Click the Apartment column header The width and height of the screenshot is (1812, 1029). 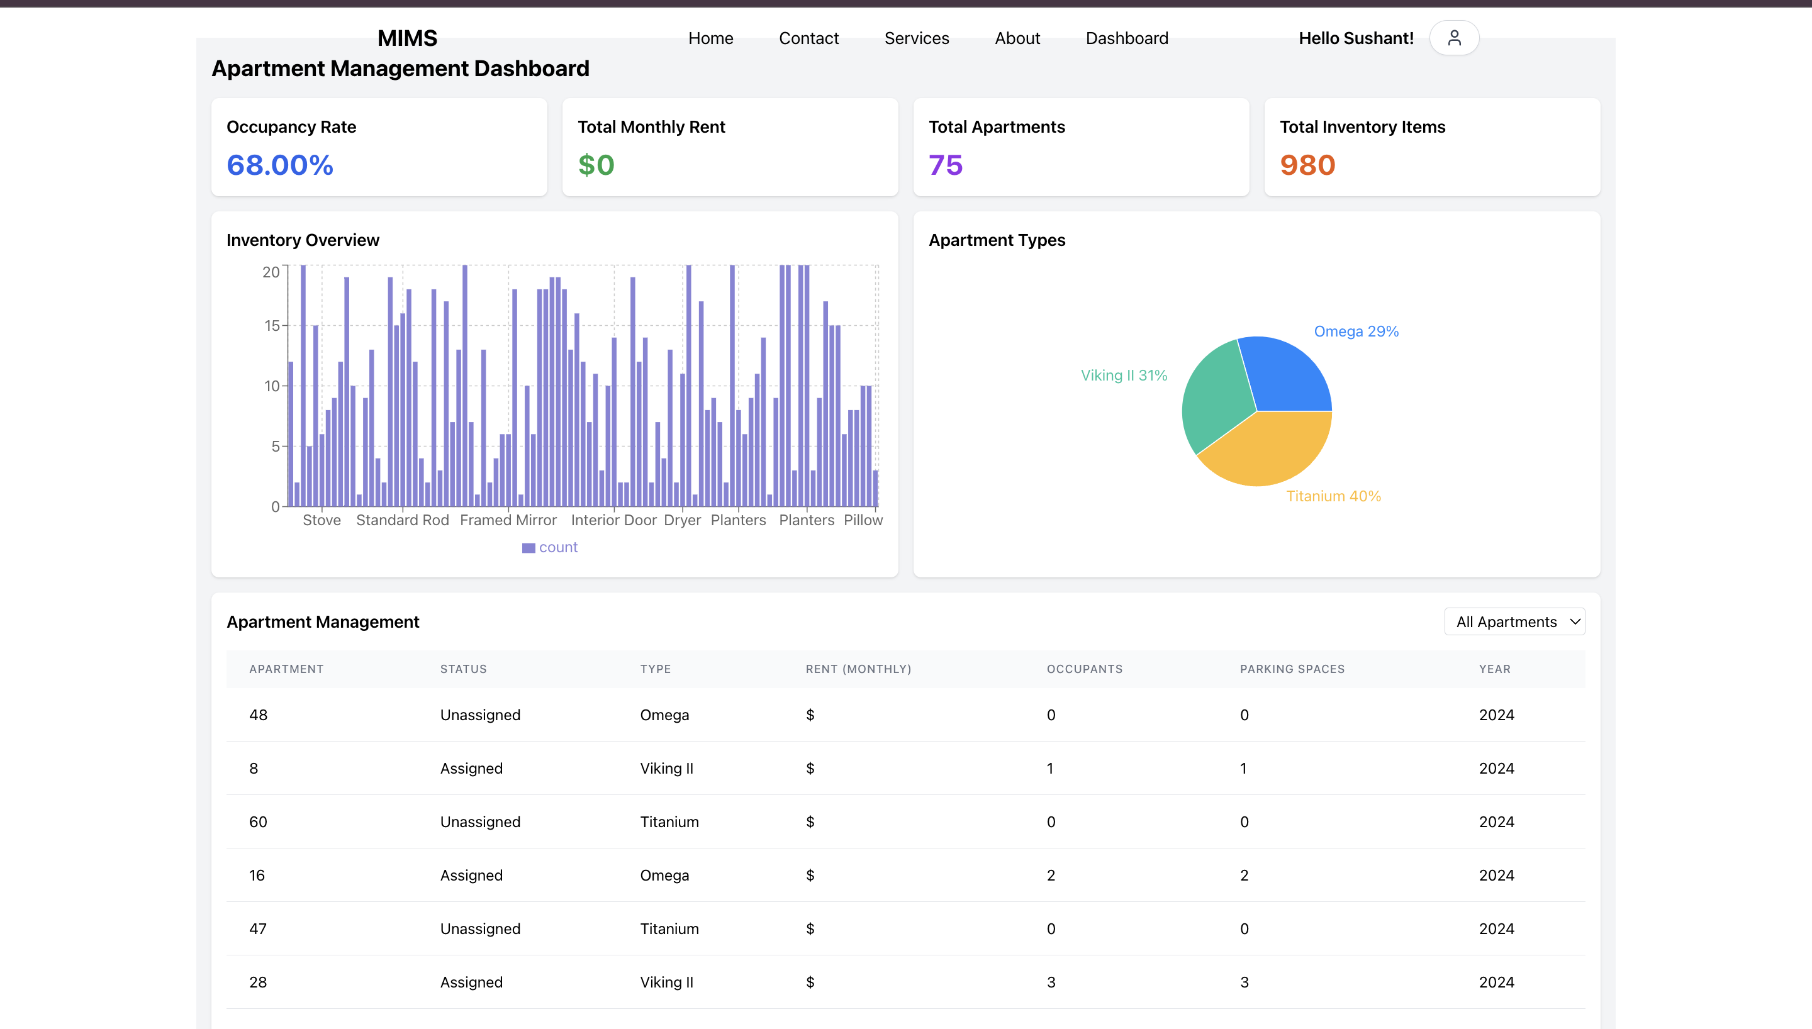286,669
